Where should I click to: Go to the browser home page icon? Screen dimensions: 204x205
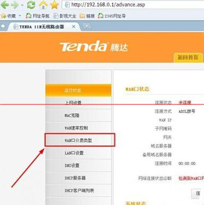[x=43, y=5]
